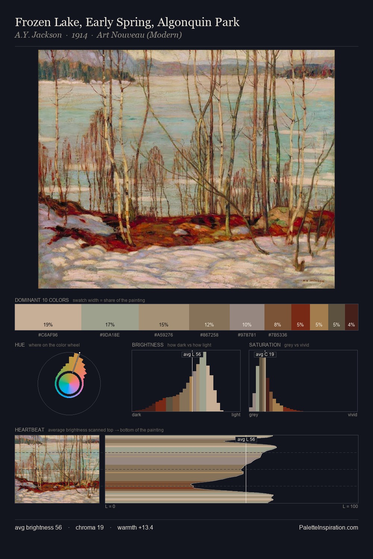Click the SATURATION section heading

(x=265, y=345)
